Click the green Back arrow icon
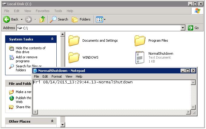Viewport: 206px width, 129px height. (7, 20)
